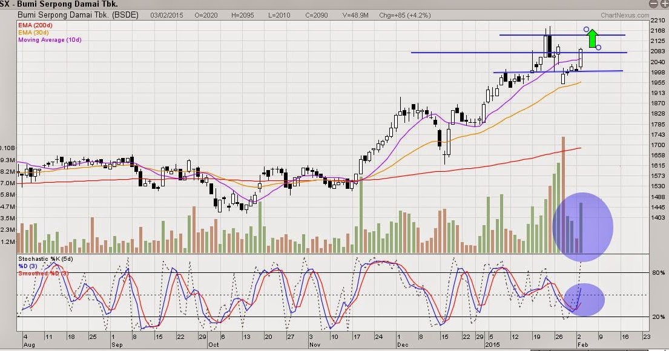This screenshot has width=669, height=351.
Task: Click the 1488 price axis label
Action: tap(658, 197)
